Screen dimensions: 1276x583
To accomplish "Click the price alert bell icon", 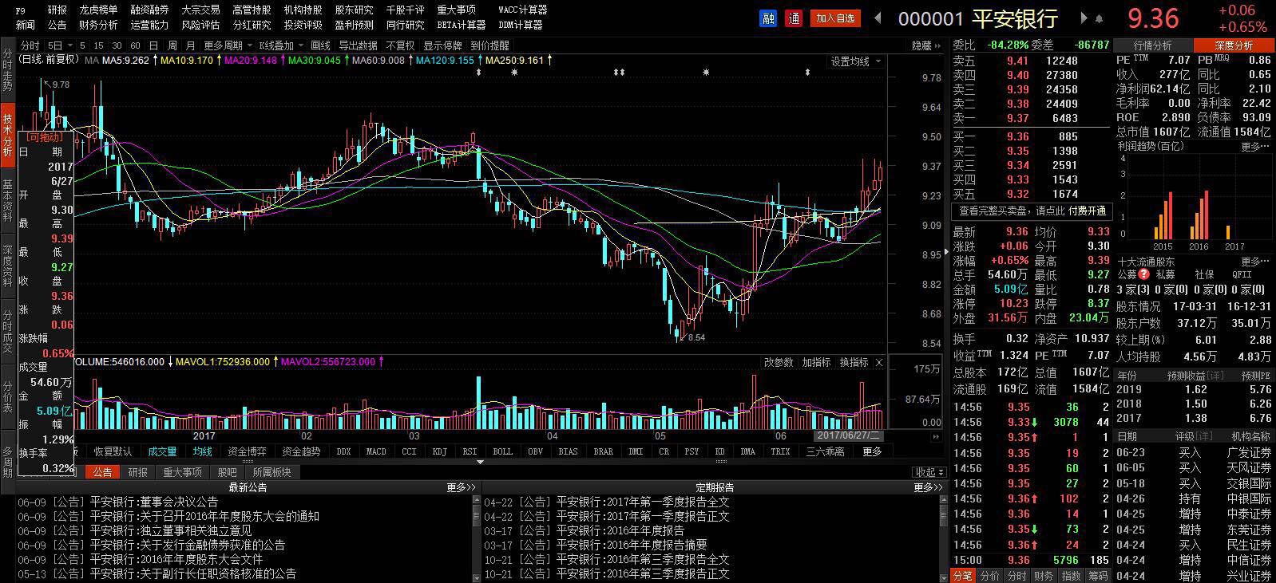I will click(x=1100, y=18).
